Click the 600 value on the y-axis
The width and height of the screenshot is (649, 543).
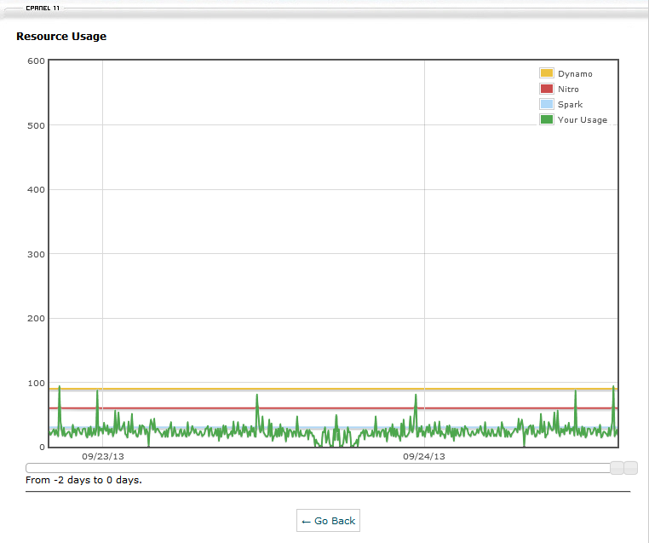36,61
